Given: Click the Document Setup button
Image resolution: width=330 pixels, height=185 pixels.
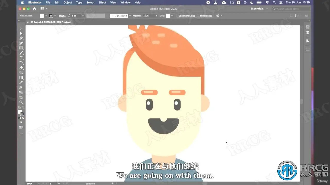Looking at the screenshot, I should (x=187, y=16).
